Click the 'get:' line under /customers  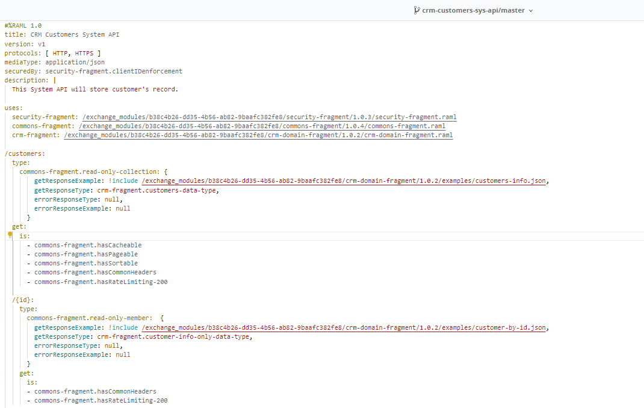point(19,226)
